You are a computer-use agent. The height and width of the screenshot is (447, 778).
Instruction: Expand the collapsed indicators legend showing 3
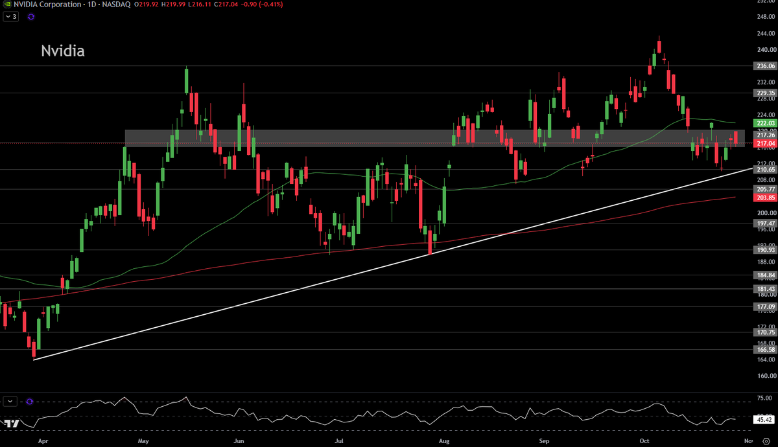click(x=12, y=17)
